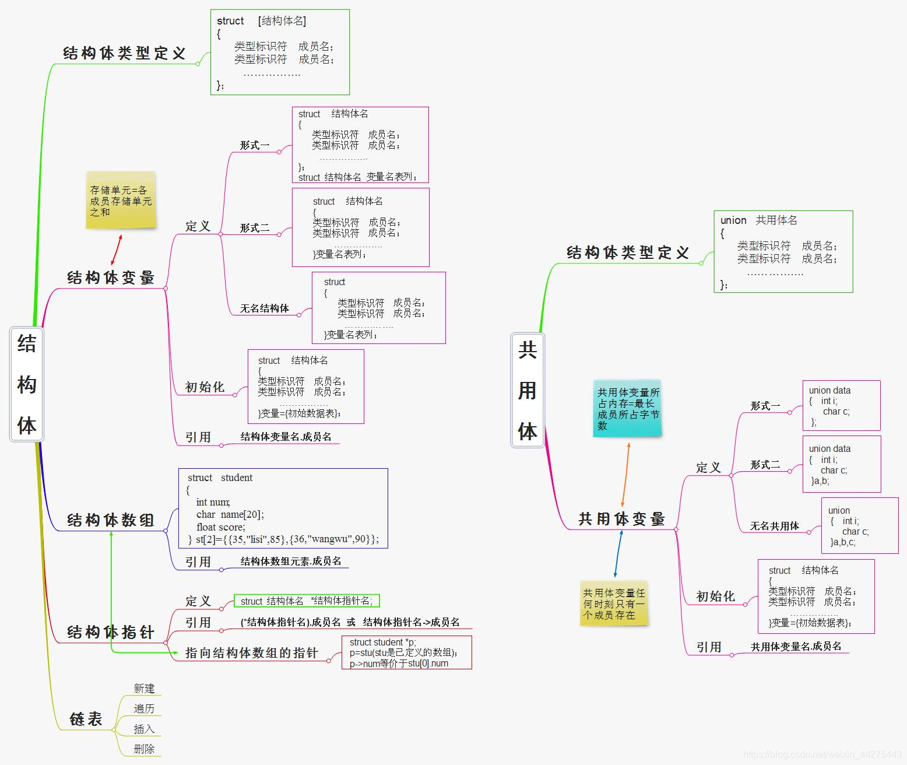Select the 结构体指针 branch topic

(111, 632)
